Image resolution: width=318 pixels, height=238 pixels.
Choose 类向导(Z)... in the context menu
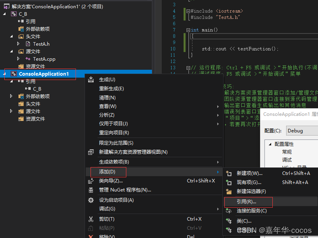pos(154,181)
